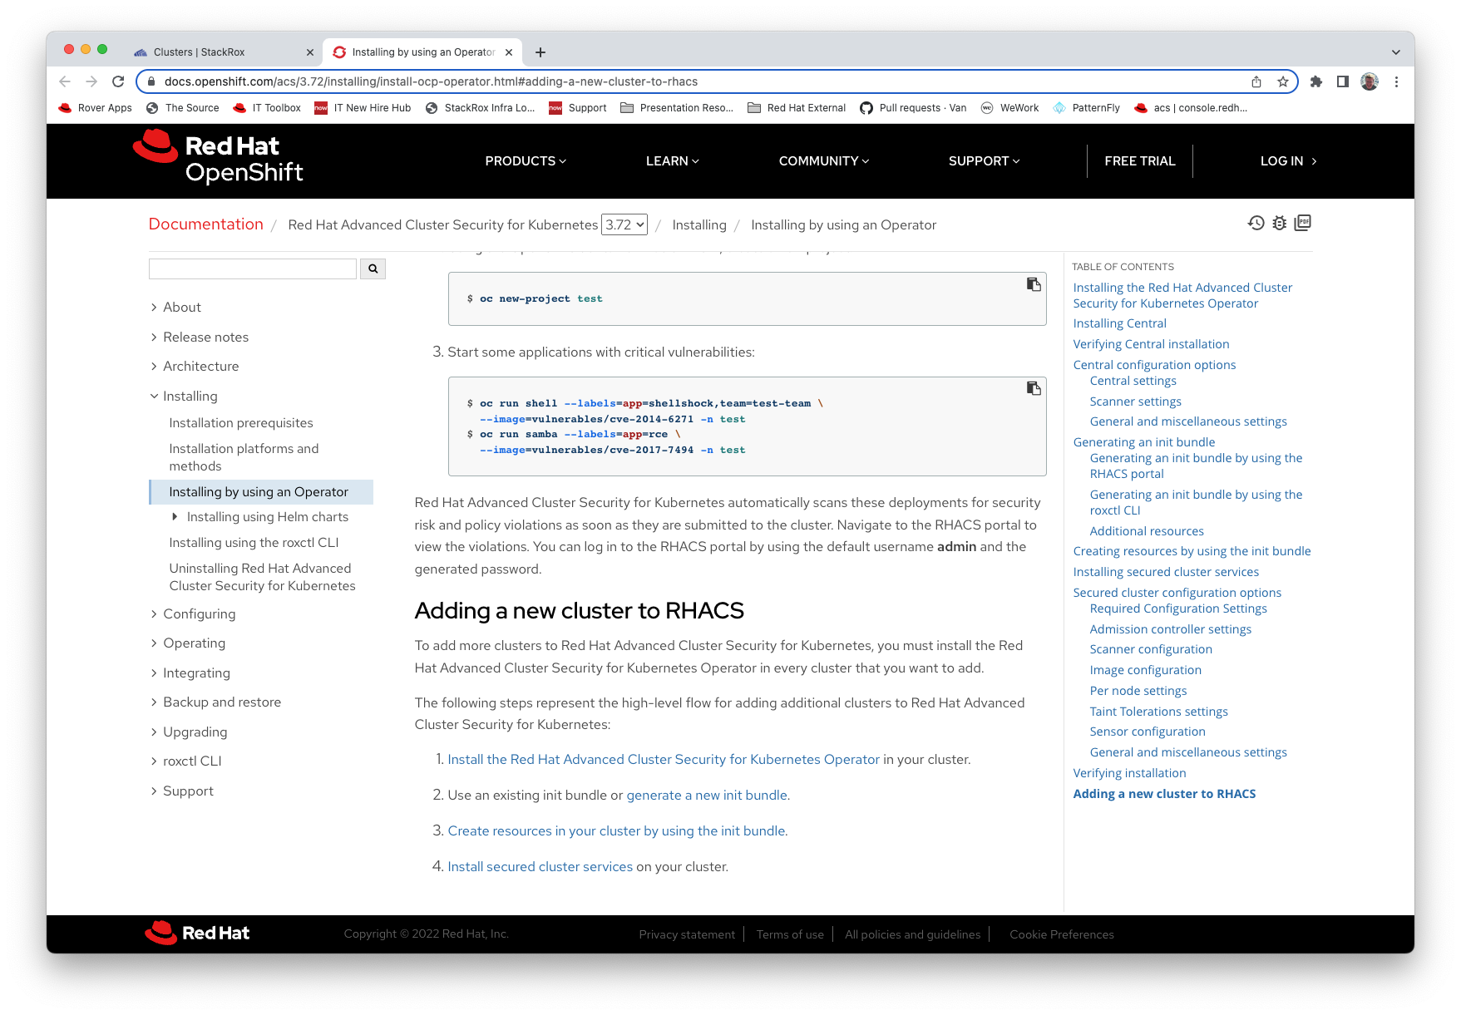
Task: Open the tab search chevron
Action: pos(1396,52)
